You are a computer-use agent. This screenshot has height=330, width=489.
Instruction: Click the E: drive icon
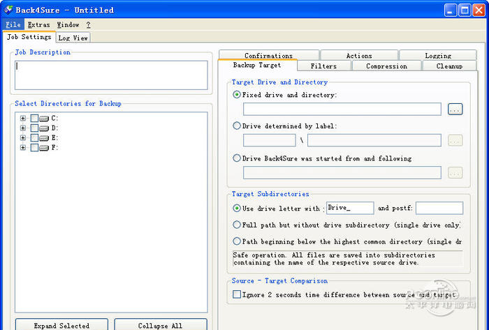(x=45, y=138)
